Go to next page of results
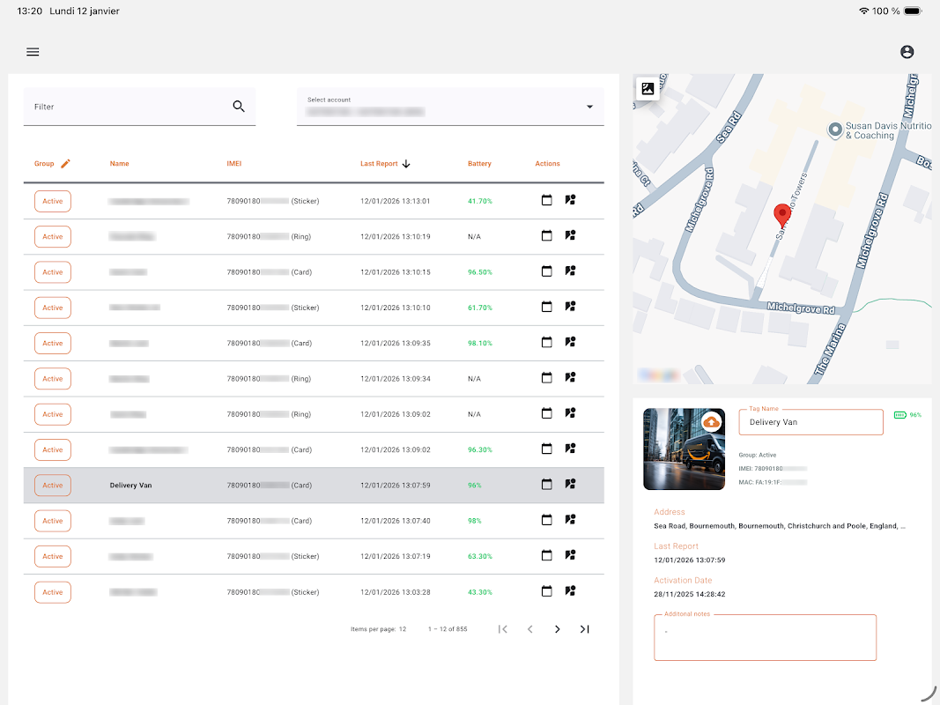 point(557,629)
